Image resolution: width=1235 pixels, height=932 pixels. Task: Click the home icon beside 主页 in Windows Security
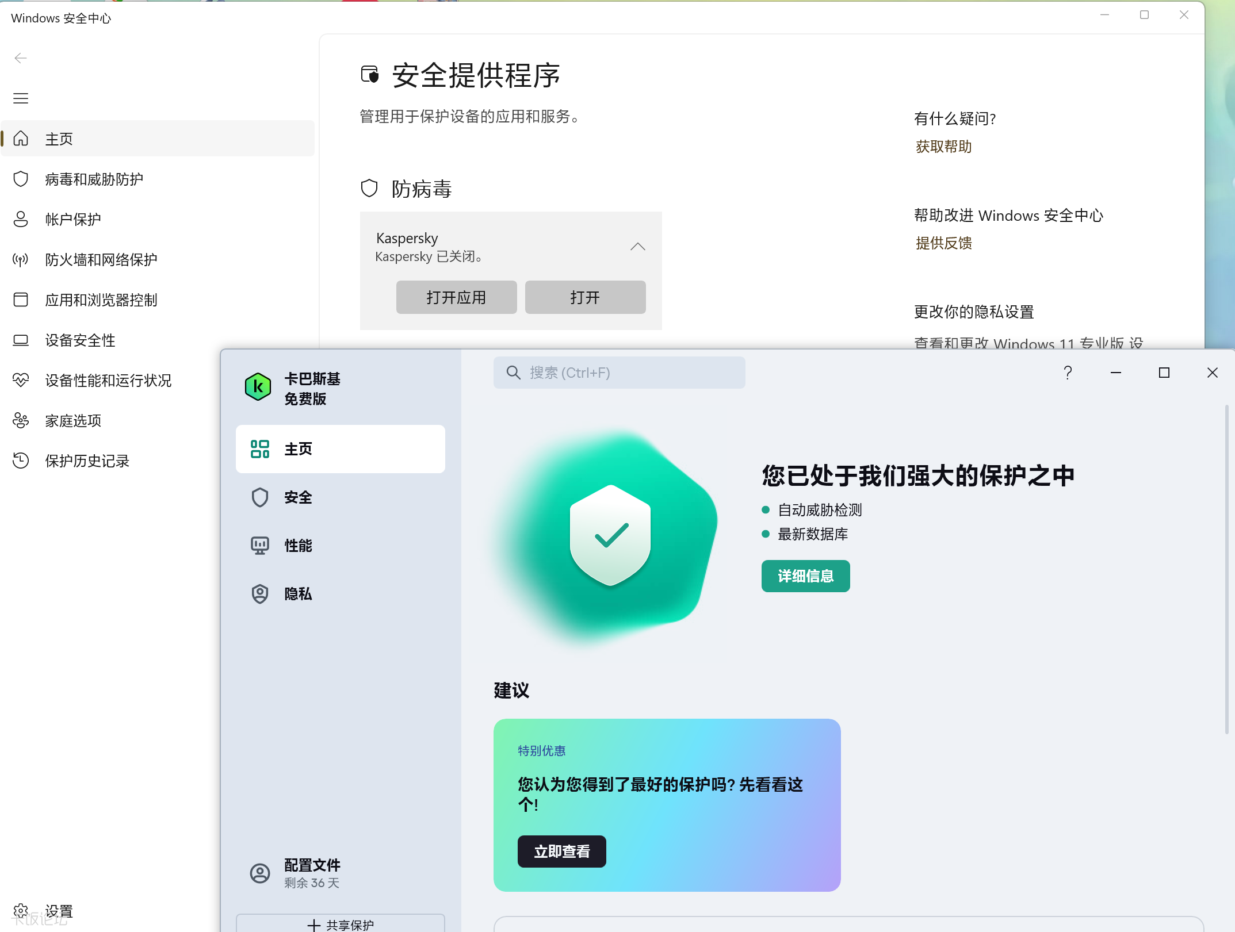click(x=21, y=139)
